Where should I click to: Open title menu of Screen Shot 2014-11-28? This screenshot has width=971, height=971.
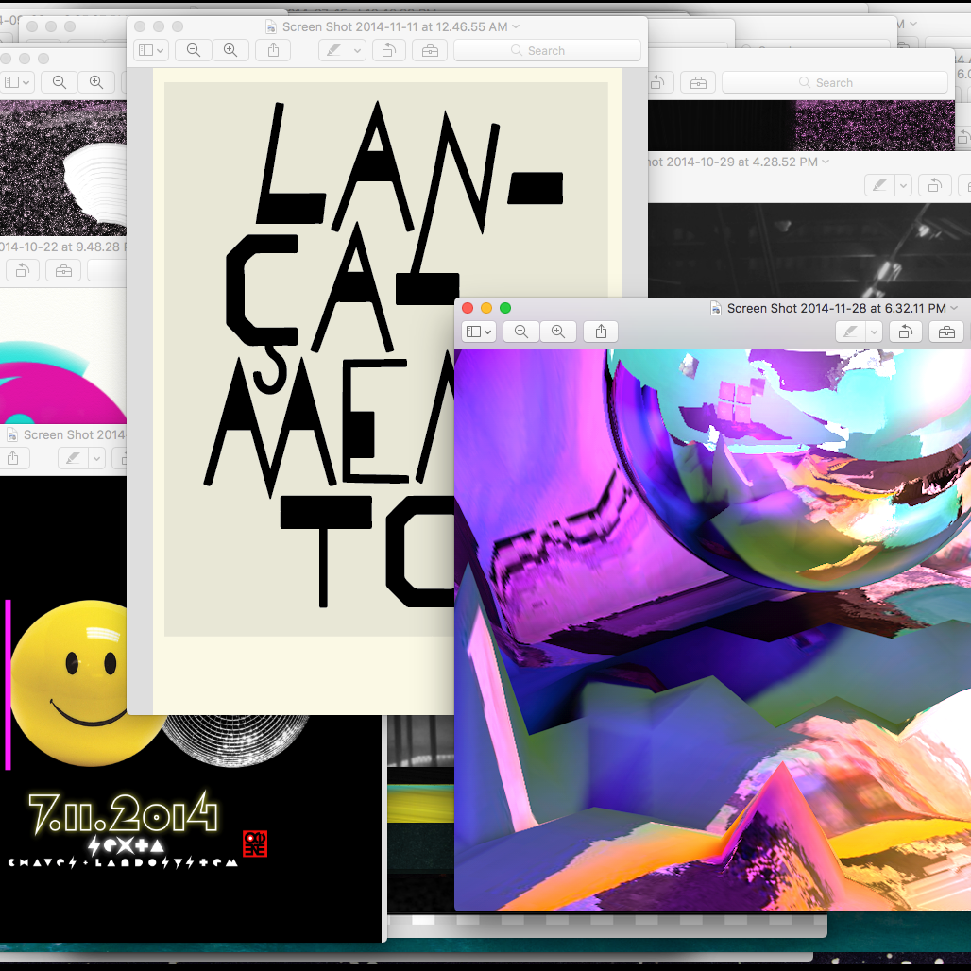pyautogui.click(x=954, y=308)
